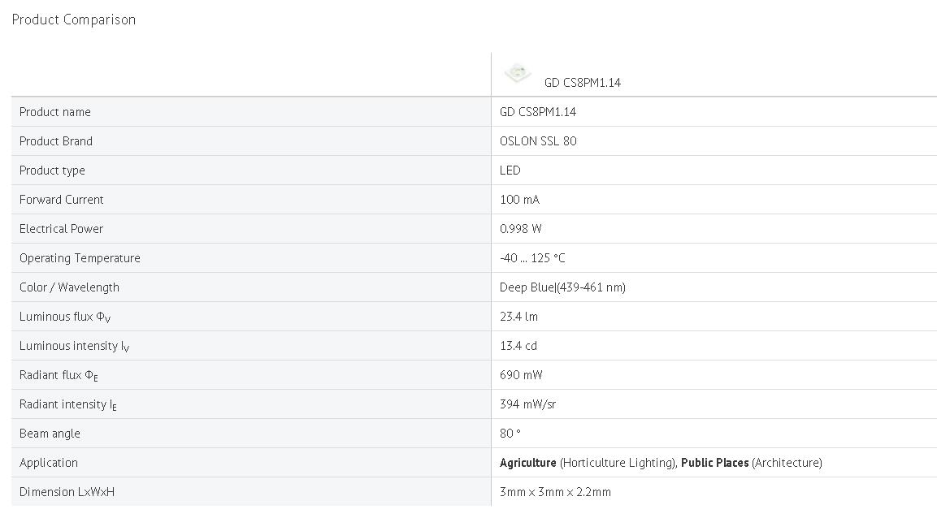The width and height of the screenshot is (937, 518).
Task: Click the Forward Current row label
Action: click(61, 200)
